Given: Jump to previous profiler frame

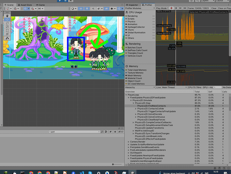Looking at the screenshot, I should [176, 8].
